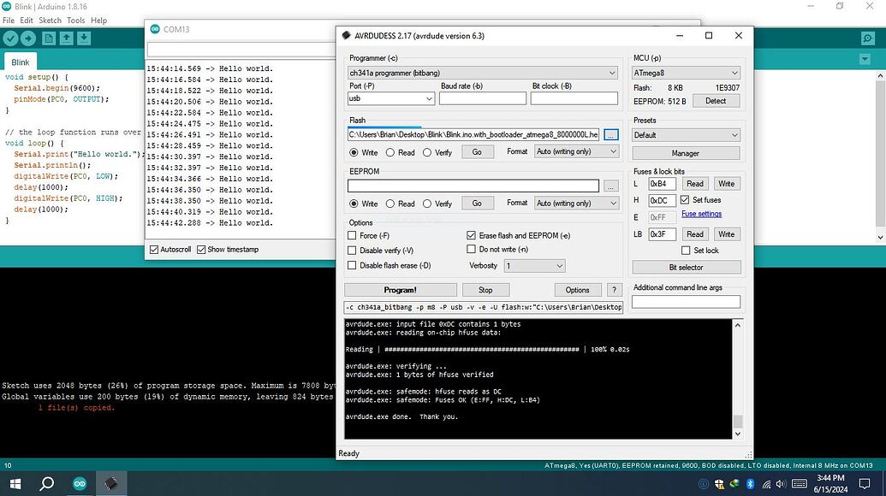Select the Verify checkmark icon in Arduino
Viewport: 886px width, 496px height.
[10, 38]
